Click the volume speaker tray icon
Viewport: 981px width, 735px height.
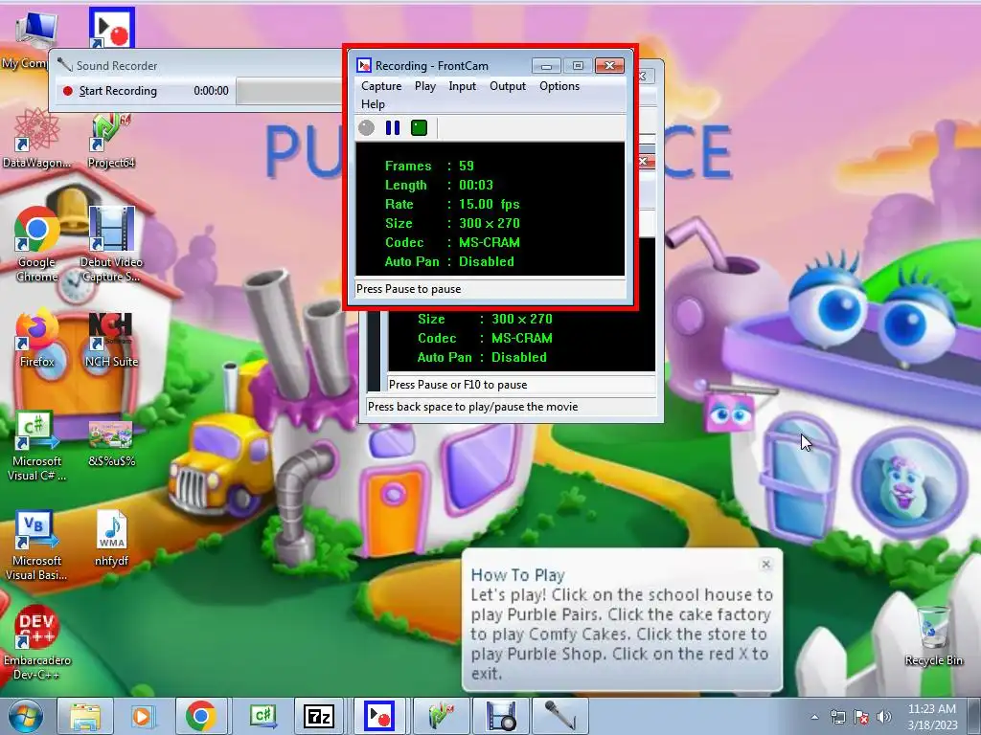click(x=883, y=717)
